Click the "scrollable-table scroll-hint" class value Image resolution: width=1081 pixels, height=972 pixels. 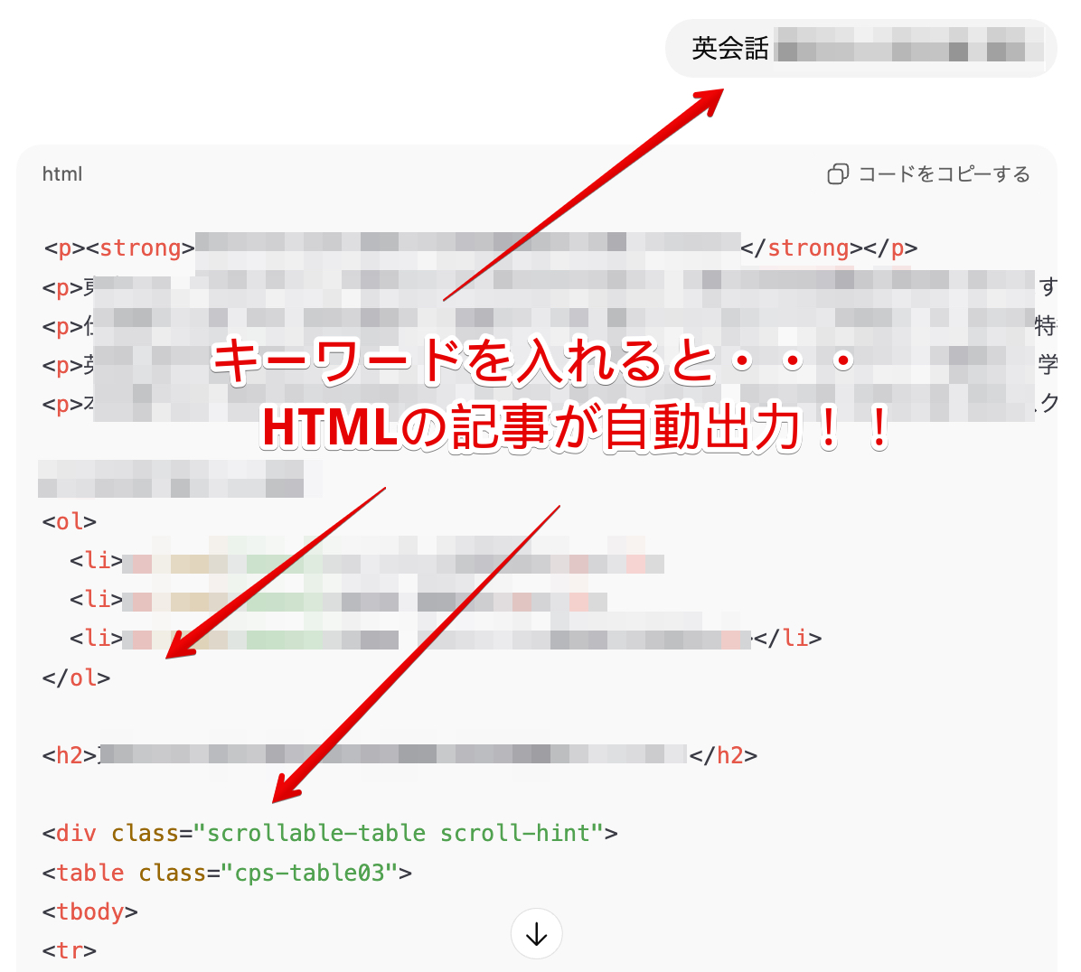coord(398,833)
